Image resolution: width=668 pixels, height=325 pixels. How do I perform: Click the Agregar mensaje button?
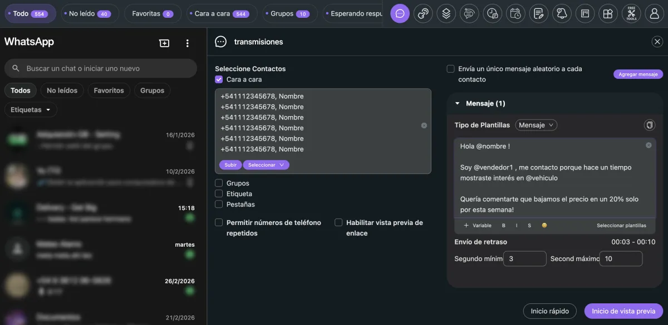click(638, 74)
